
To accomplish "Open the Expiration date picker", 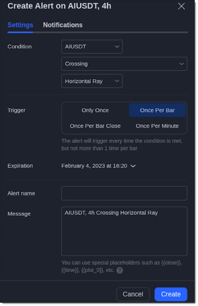I will pos(99,166).
